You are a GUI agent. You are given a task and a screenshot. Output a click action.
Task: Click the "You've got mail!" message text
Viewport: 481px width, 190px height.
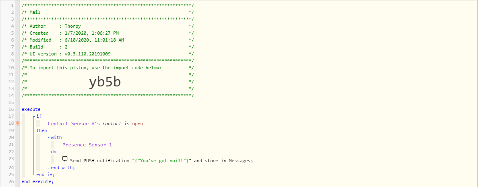(x=162, y=161)
